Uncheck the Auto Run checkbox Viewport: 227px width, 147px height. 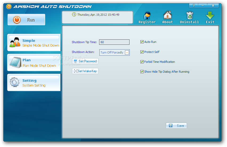coord(142,42)
